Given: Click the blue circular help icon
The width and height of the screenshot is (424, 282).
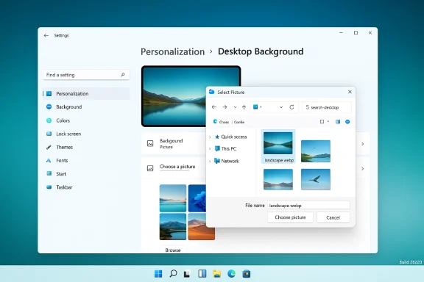Looking at the screenshot, I should pyautogui.click(x=347, y=122).
